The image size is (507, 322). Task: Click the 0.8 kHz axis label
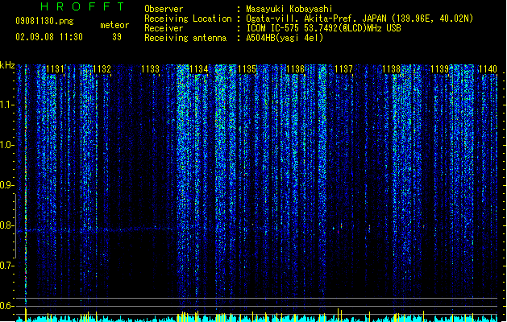tap(6, 225)
